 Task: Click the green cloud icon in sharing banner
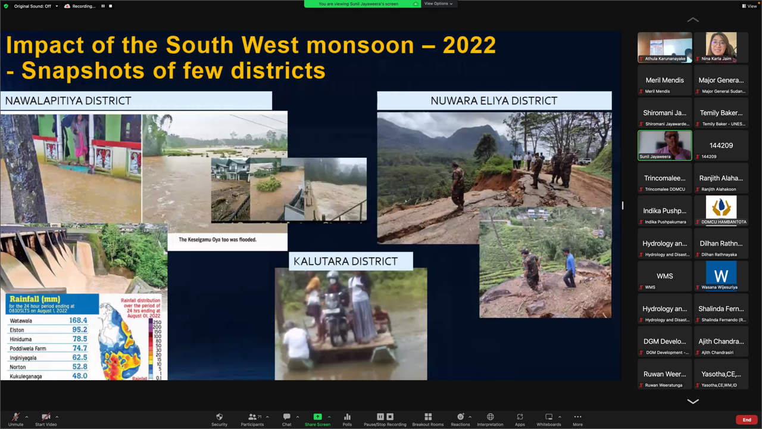[x=416, y=4]
